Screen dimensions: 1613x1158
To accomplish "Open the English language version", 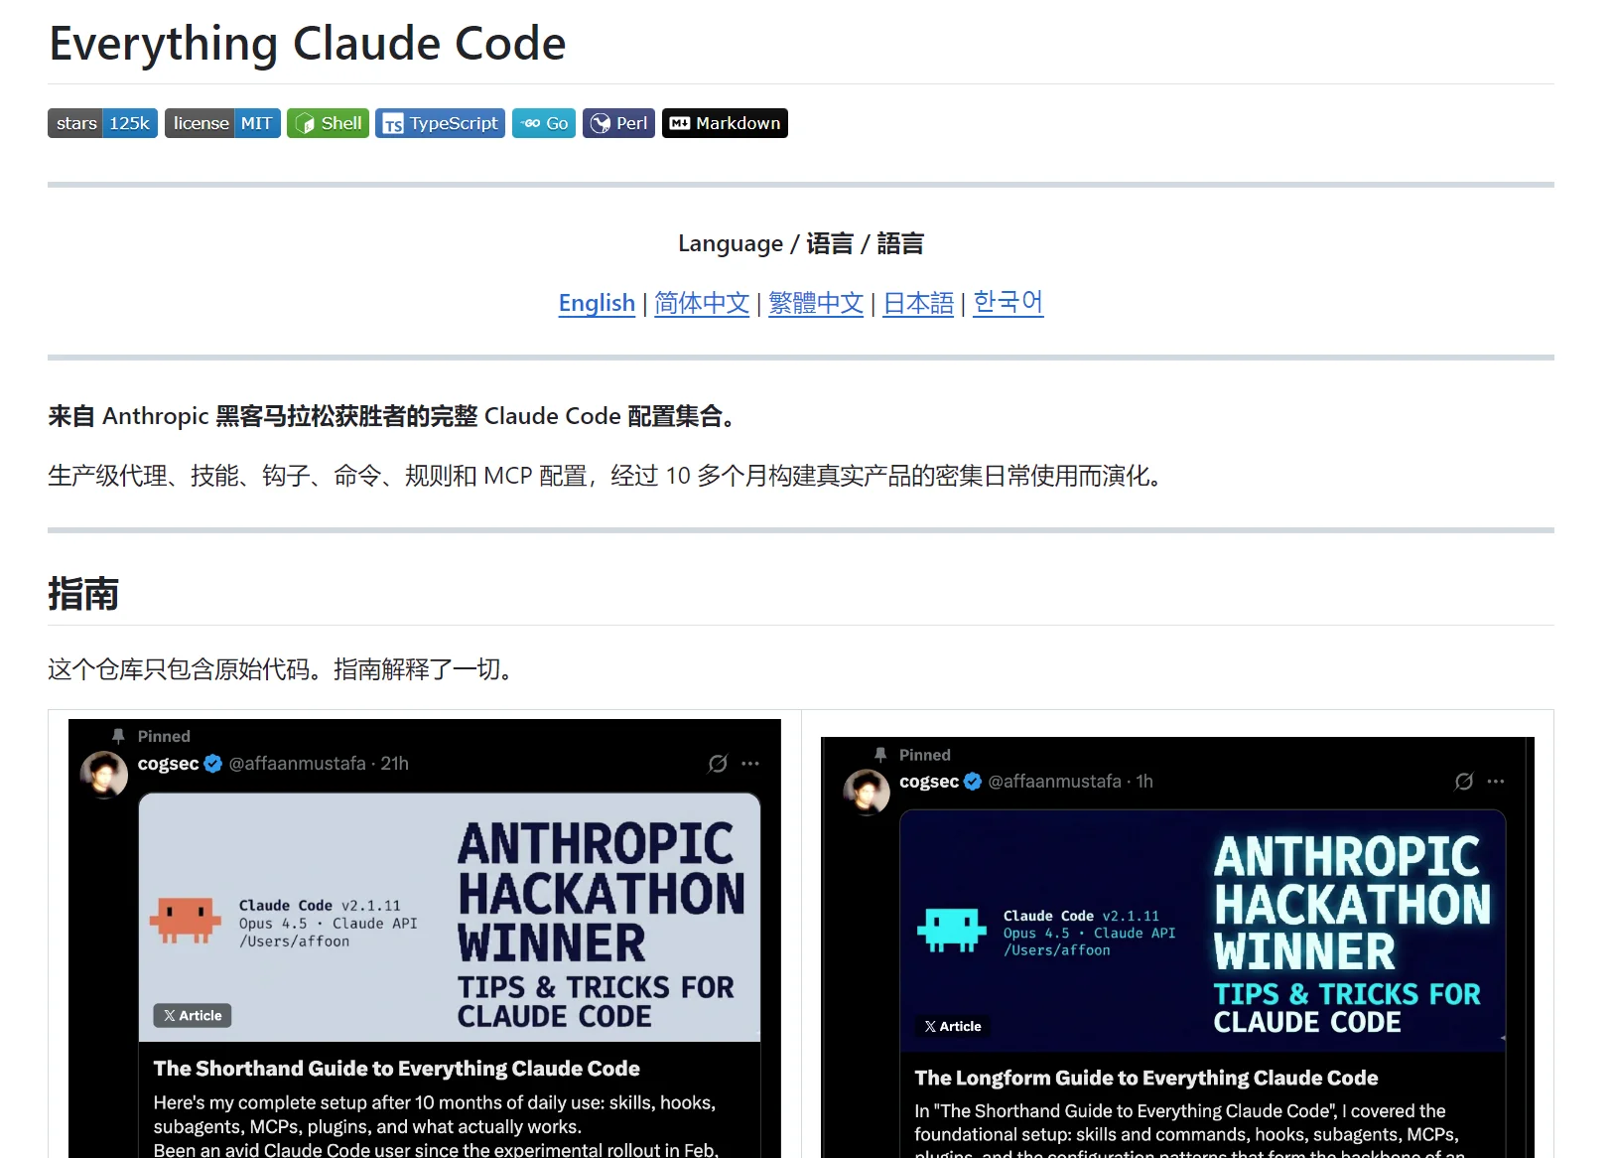I will click(x=596, y=303).
